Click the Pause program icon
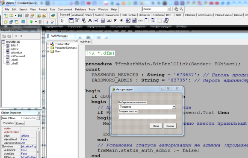 pyautogui.click(x=40, y=22)
